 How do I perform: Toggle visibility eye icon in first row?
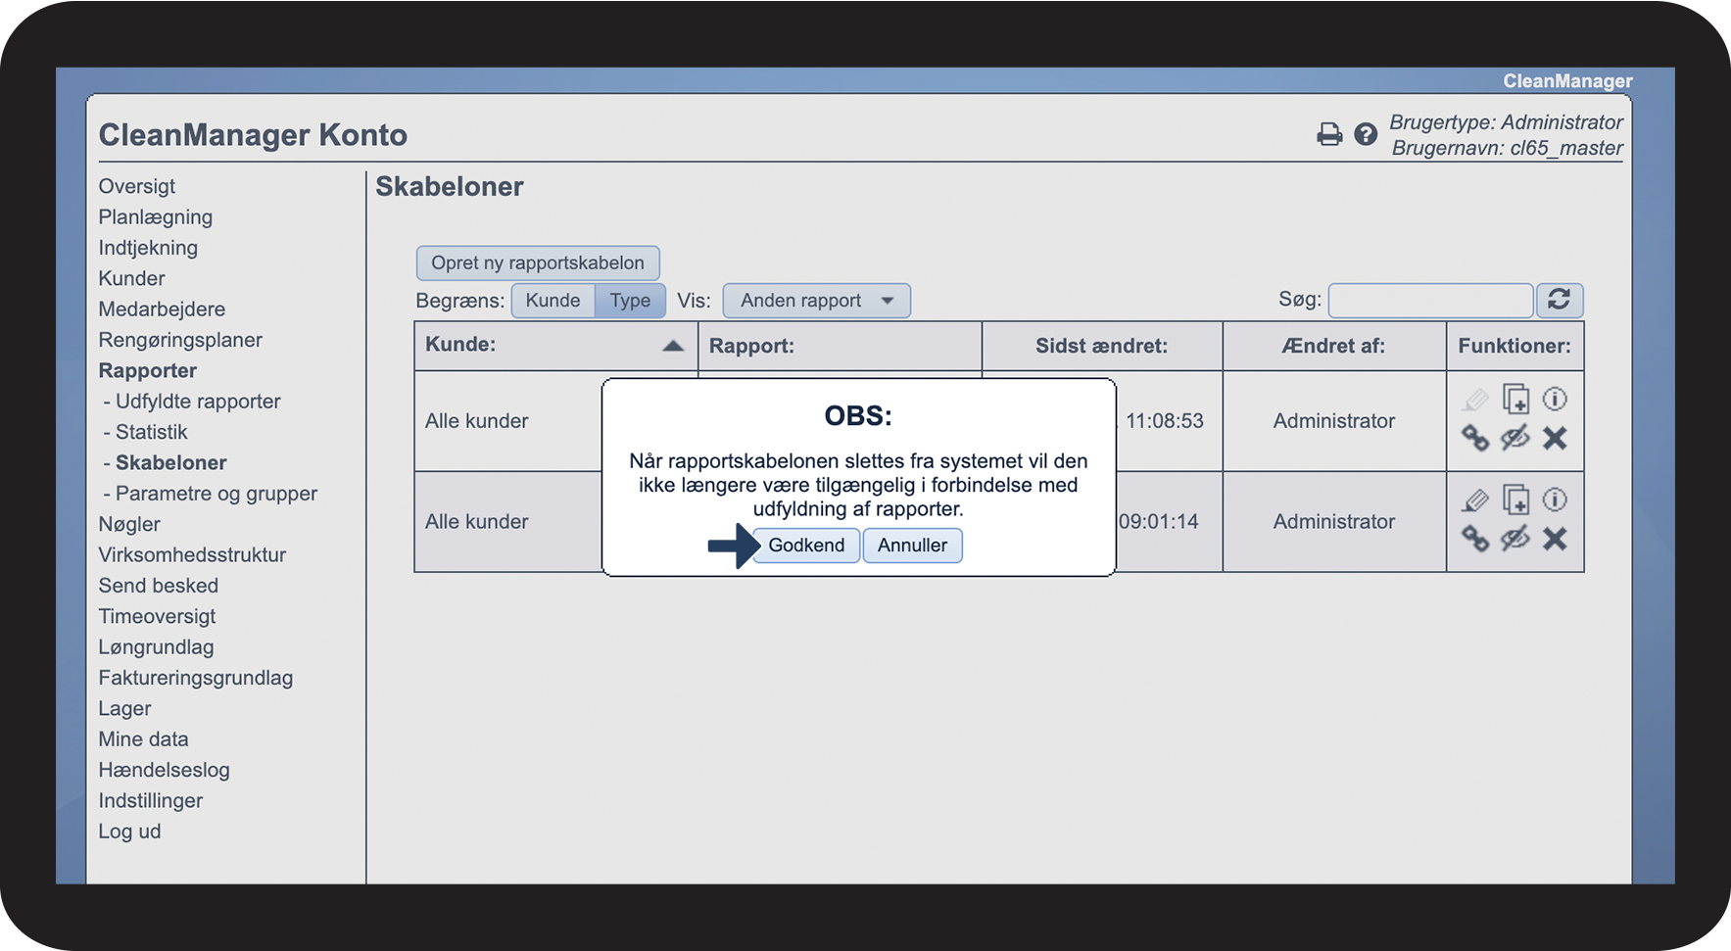click(x=1515, y=438)
